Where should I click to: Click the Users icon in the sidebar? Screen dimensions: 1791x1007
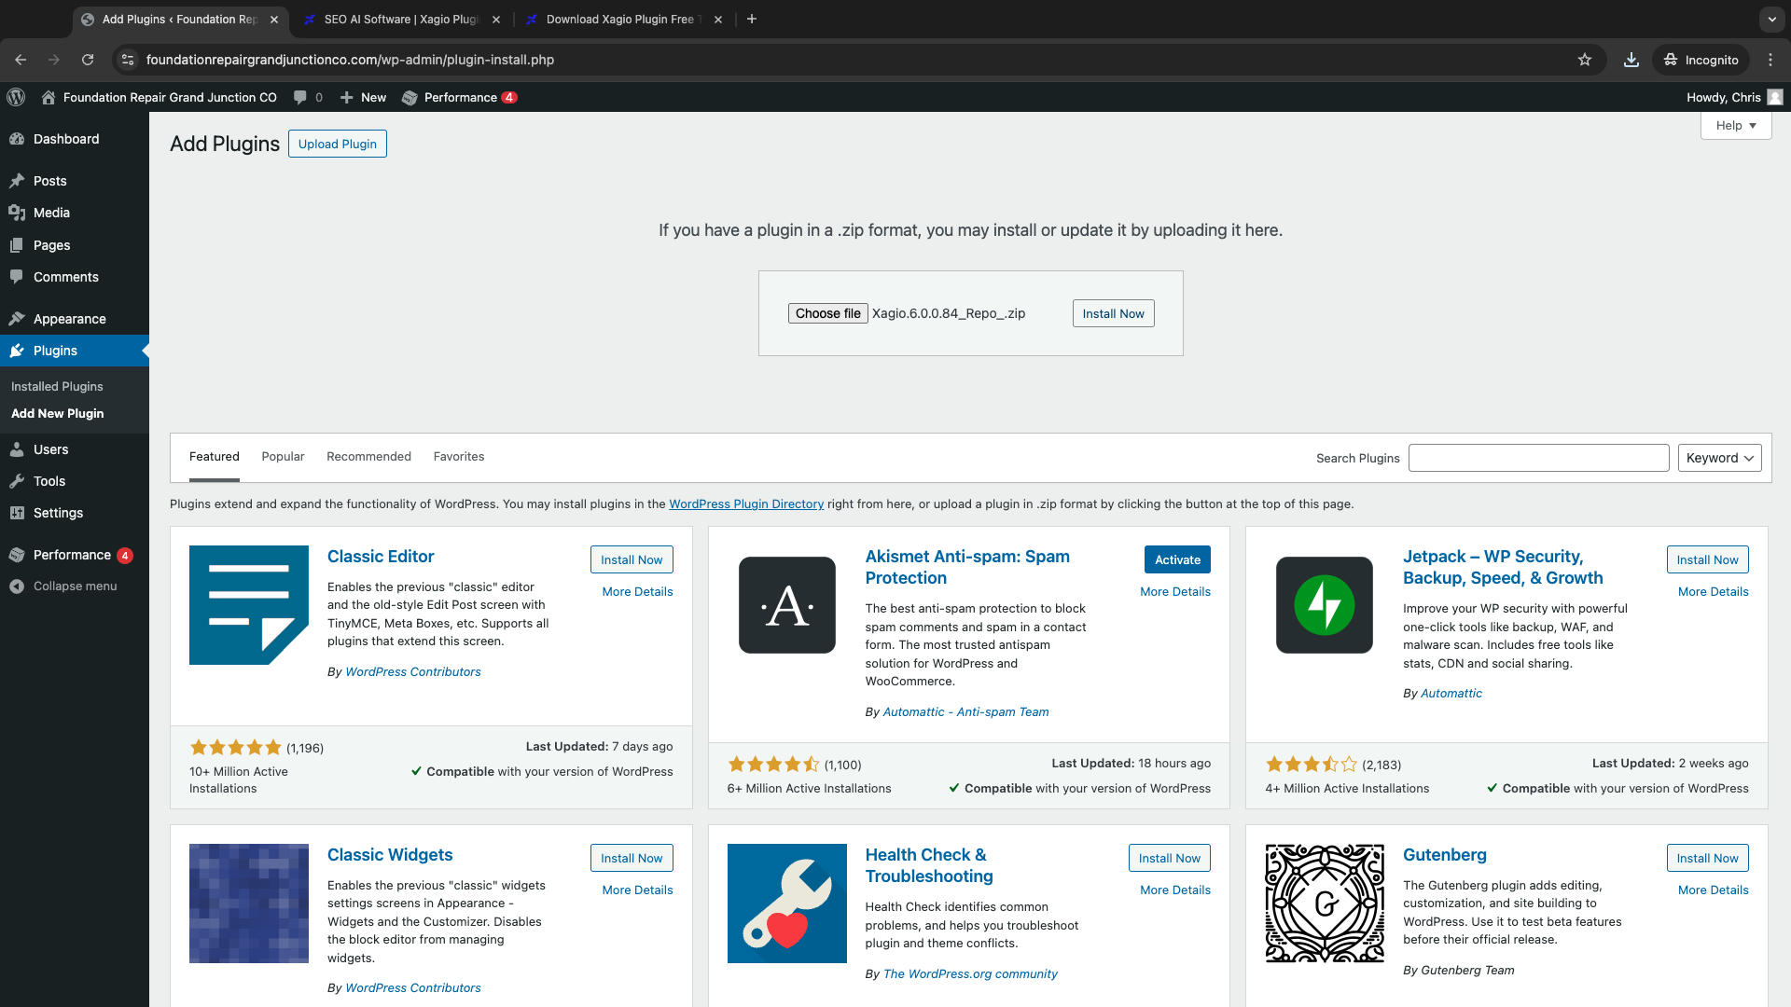coord(17,449)
